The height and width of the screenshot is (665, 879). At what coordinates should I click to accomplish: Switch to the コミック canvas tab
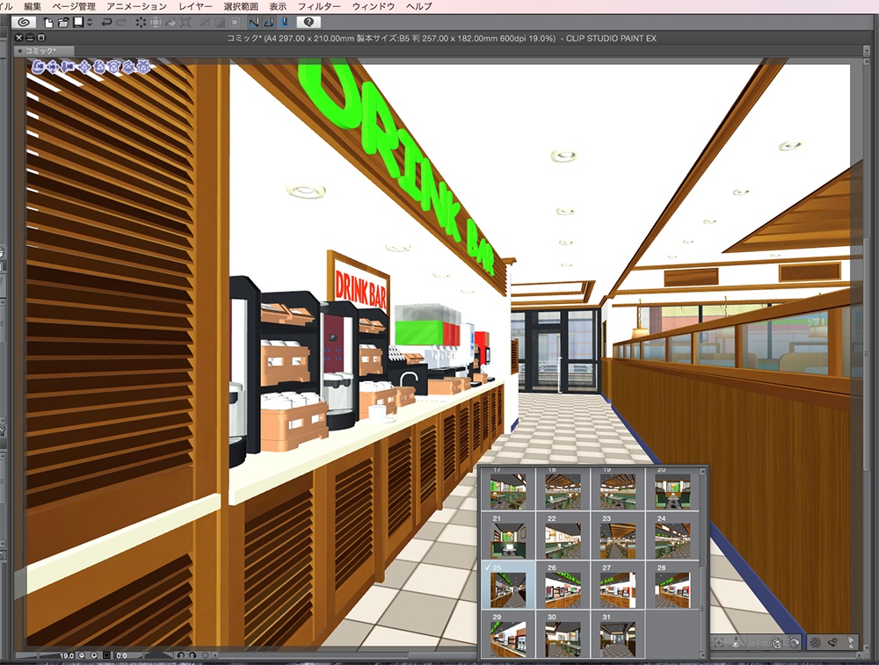point(40,50)
